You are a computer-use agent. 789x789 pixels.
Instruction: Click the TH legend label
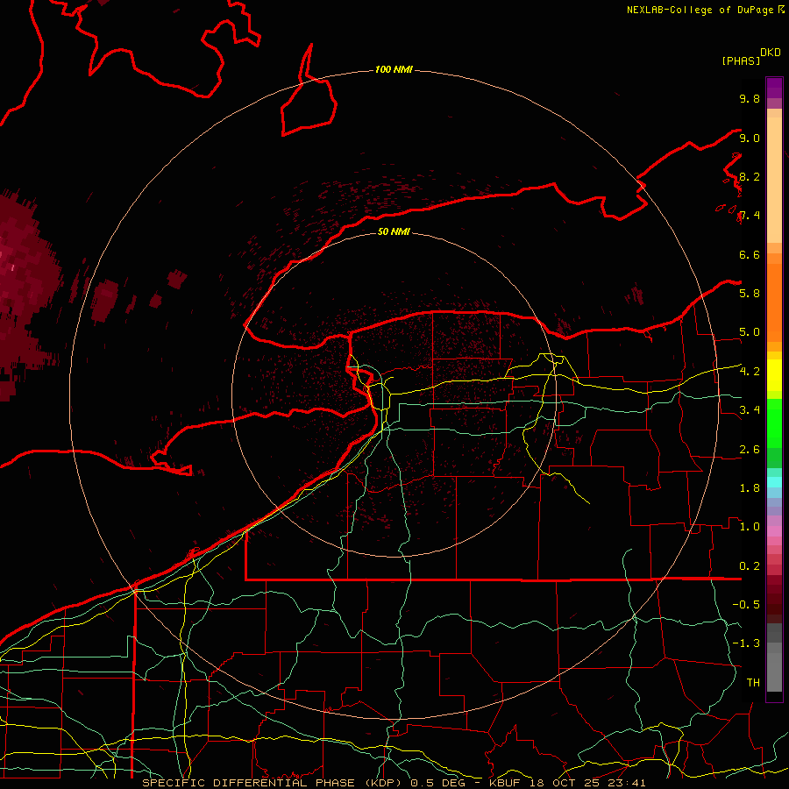(x=753, y=683)
